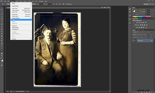Select the Brush tool
Screen dimensions: 155x93
tap(2, 27)
